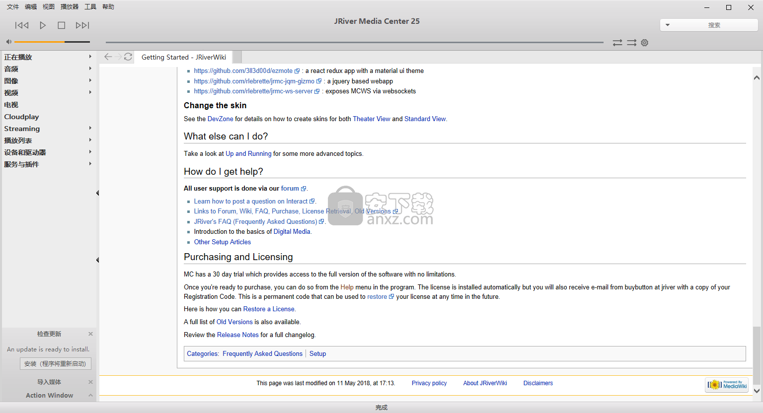This screenshot has height=413, width=763.
Task: Open JRiver's FAQ link
Action: tap(255, 222)
